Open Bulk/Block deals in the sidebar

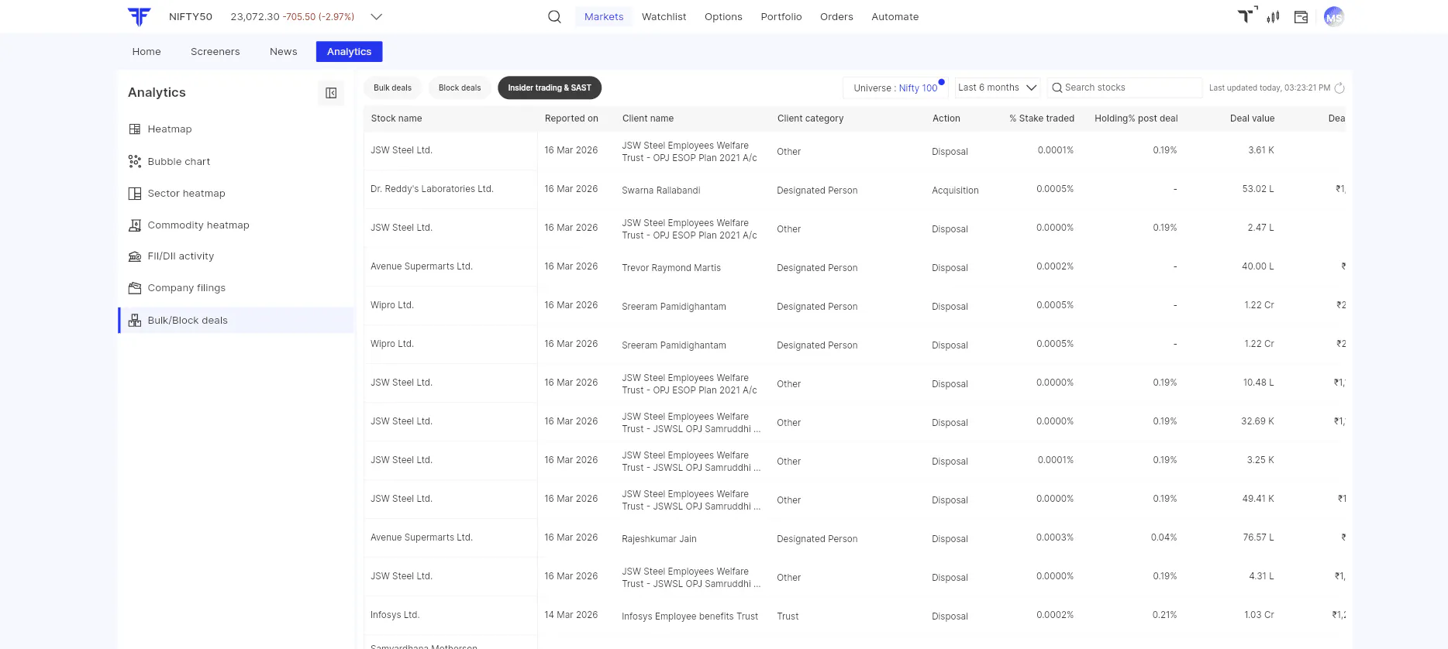[236, 321]
